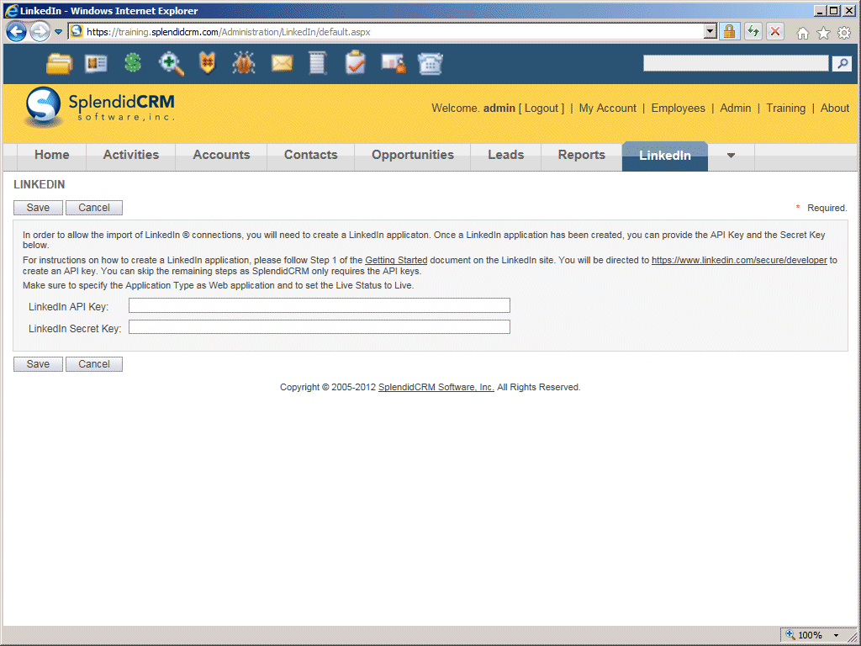Click the top Save button
Screen dimensions: 861x646
point(38,208)
